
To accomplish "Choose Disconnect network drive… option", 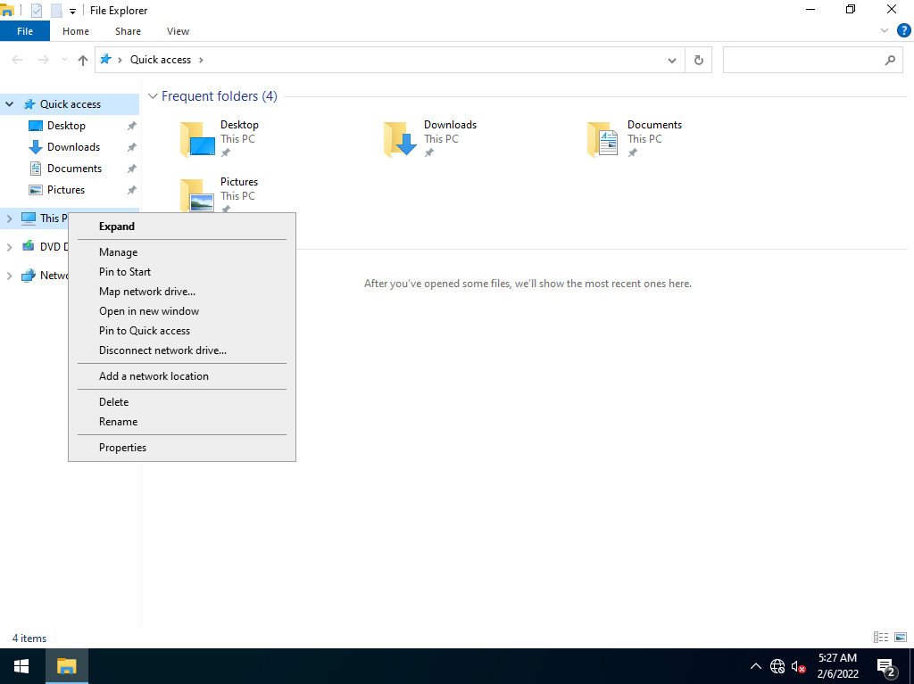I will 182,350.
